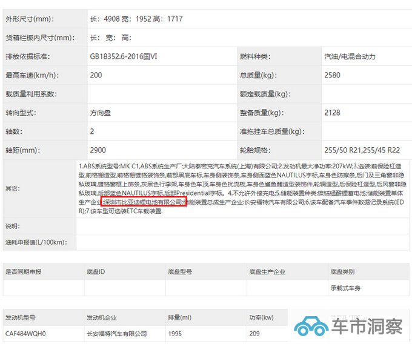Click the 排放依据标准 label
Image resolution: width=412 pixels, height=347 pixels.
pos(28,56)
